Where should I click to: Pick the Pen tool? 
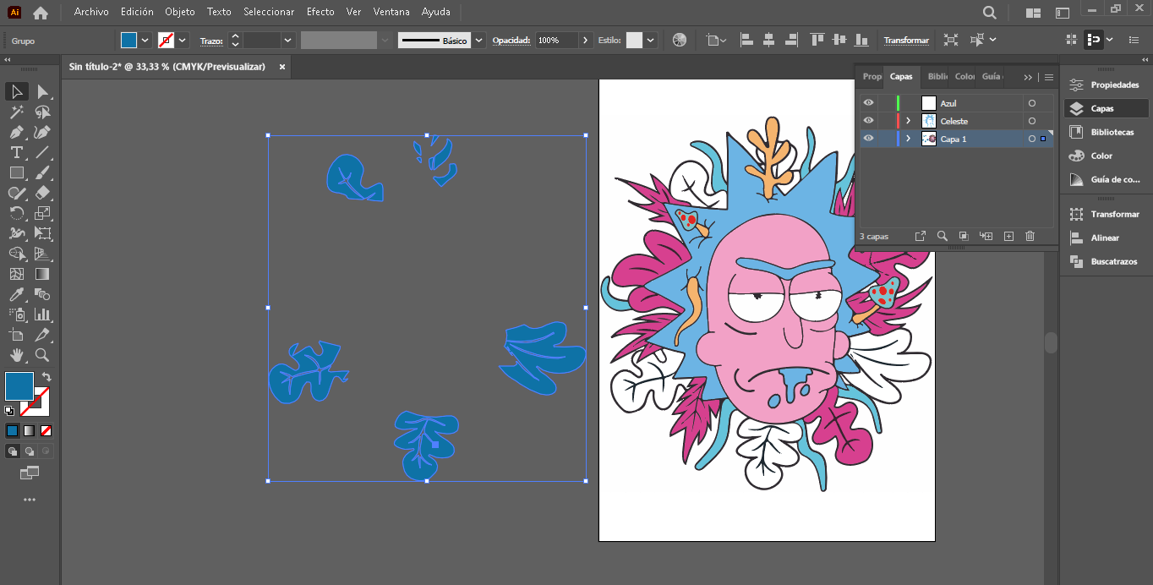[17, 132]
